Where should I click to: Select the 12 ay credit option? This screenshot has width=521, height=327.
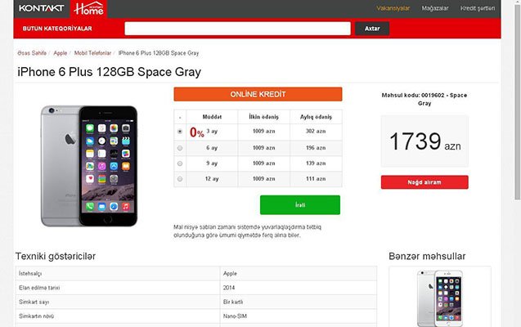180,179
